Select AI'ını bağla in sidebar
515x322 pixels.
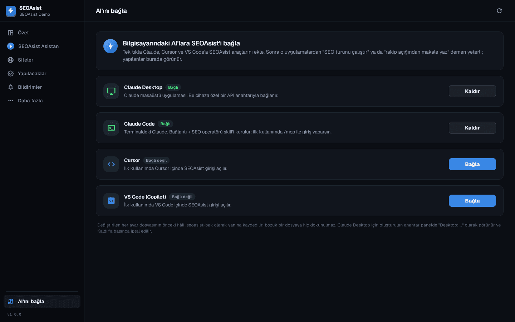click(42, 301)
